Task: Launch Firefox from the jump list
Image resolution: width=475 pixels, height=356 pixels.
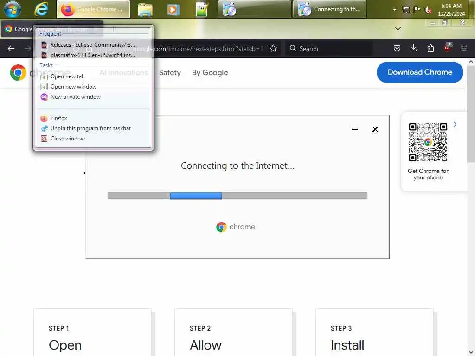Action: tap(93, 118)
